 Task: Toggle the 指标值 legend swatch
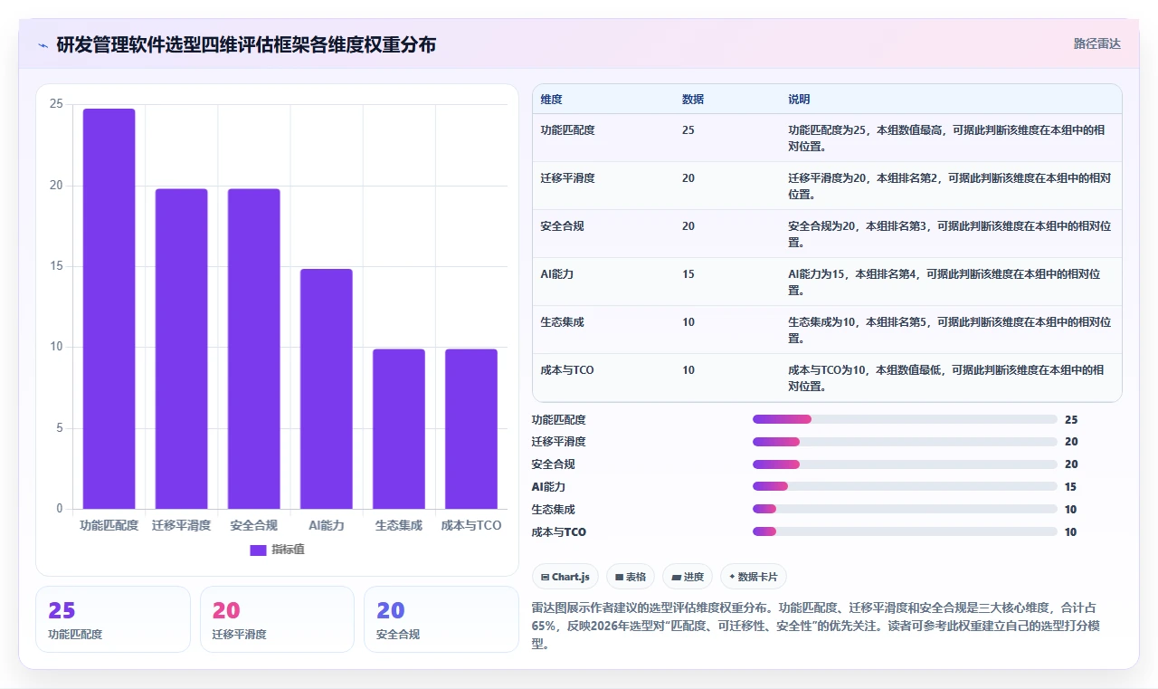pos(258,550)
